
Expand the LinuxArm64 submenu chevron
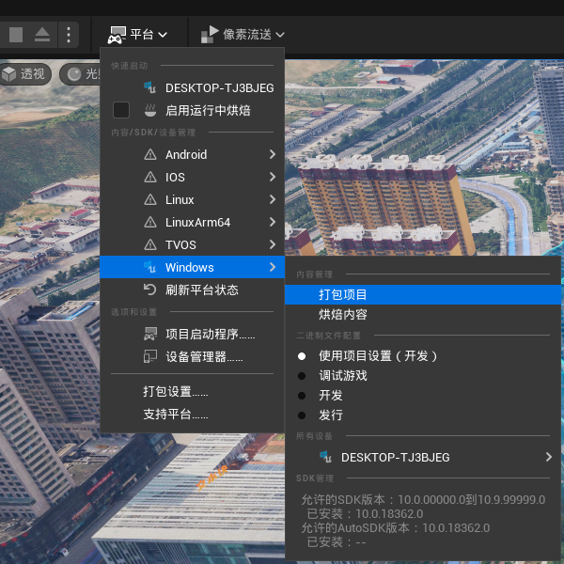pyautogui.click(x=273, y=222)
